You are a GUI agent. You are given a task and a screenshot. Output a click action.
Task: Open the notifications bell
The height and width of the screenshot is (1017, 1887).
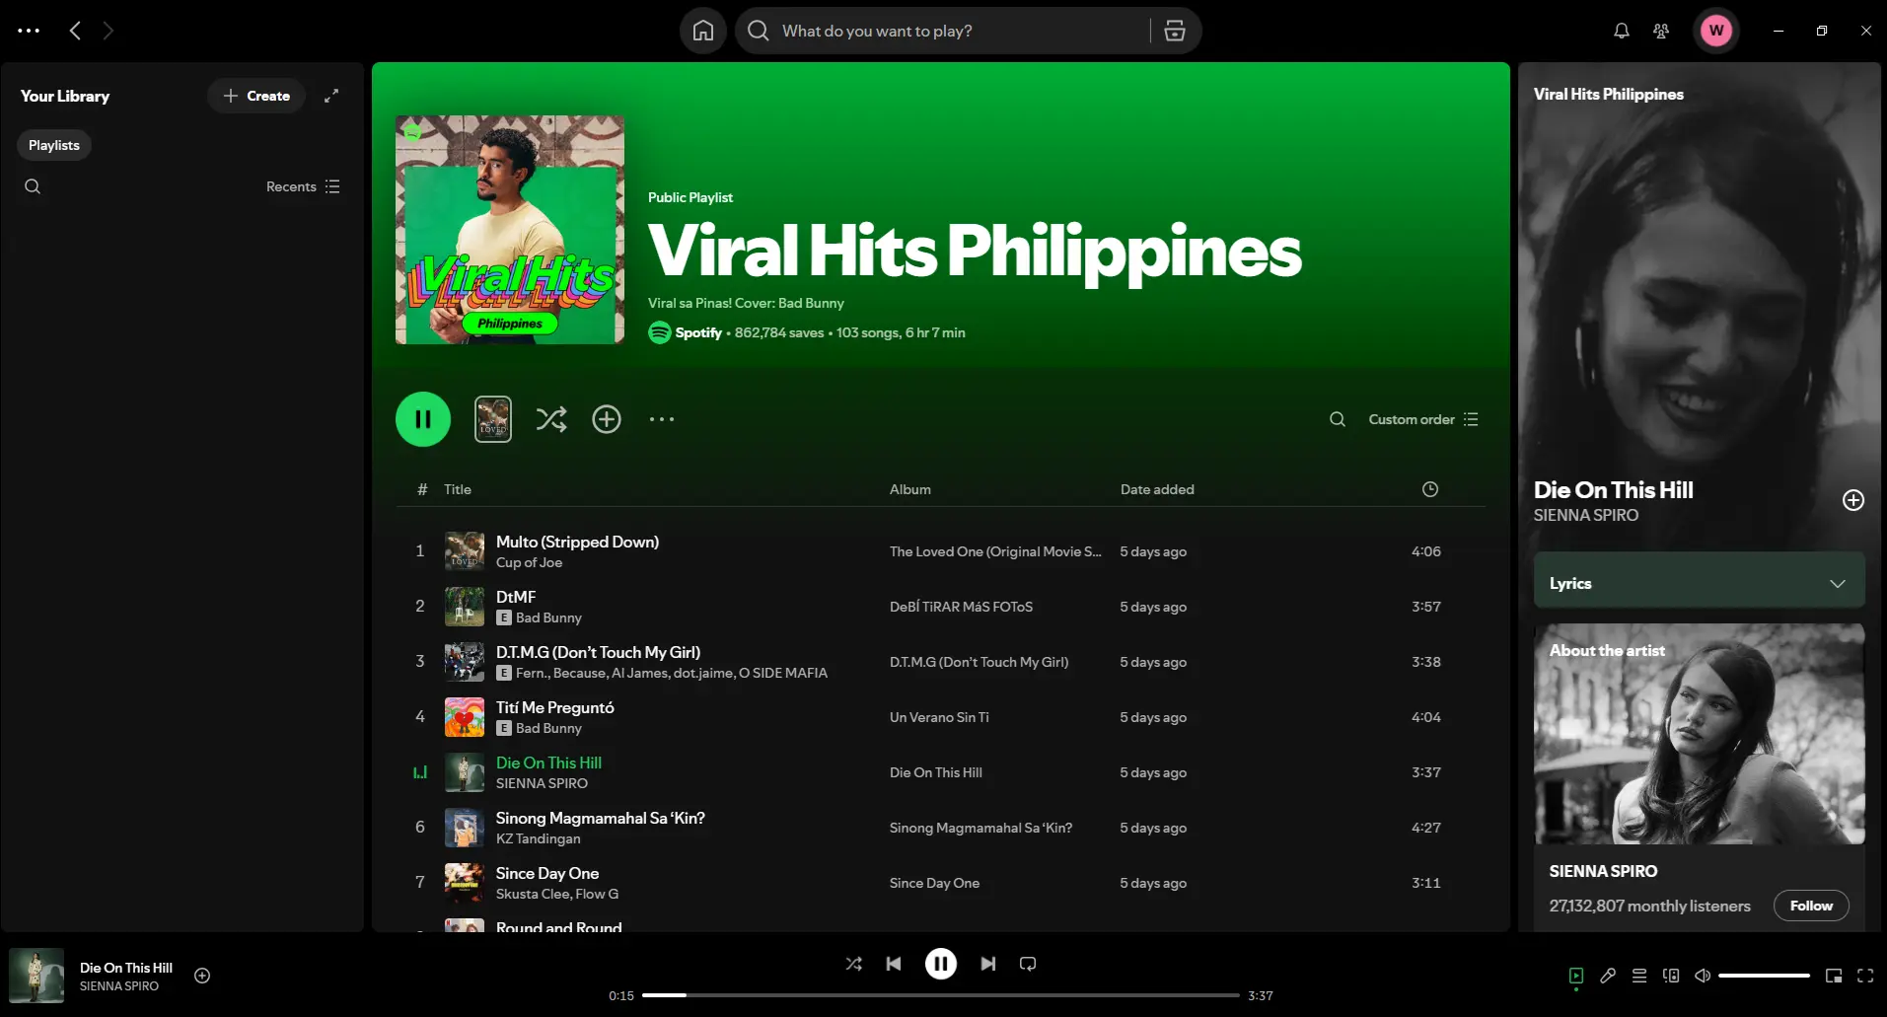pos(1622,31)
